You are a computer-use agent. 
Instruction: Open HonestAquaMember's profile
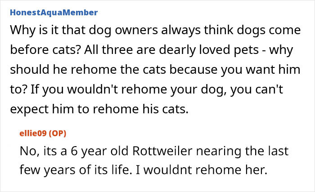point(53,12)
